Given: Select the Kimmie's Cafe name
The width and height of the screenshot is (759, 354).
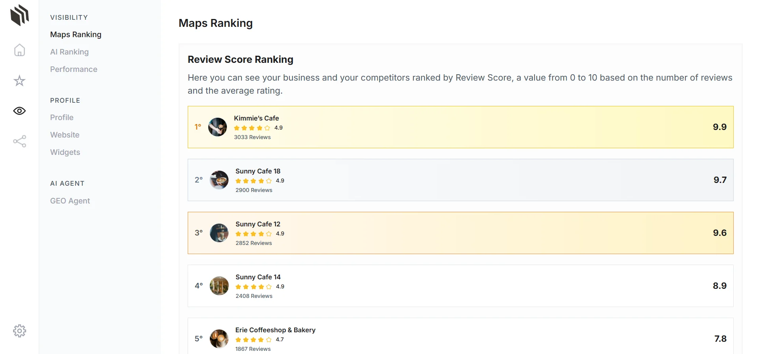Looking at the screenshot, I should coord(256,118).
